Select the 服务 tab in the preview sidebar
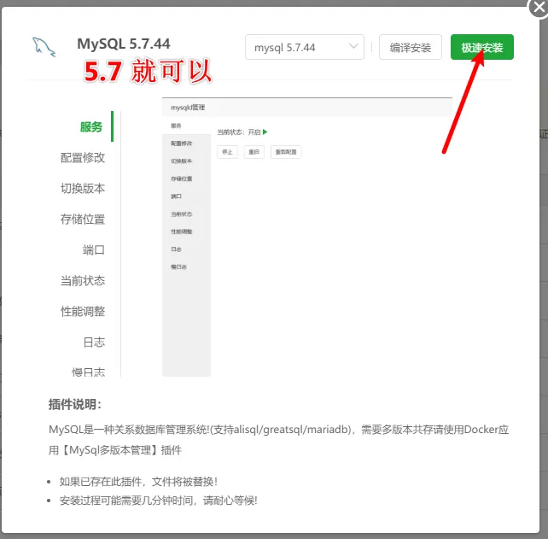This screenshot has height=539, width=548. click(90, 126)
